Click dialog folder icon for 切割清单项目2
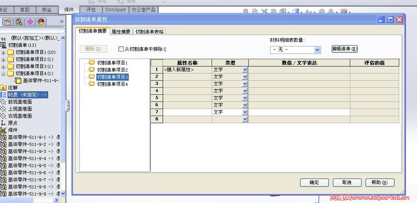The height and width of the screenshot is (203, 417). click(x=92, y=70)
